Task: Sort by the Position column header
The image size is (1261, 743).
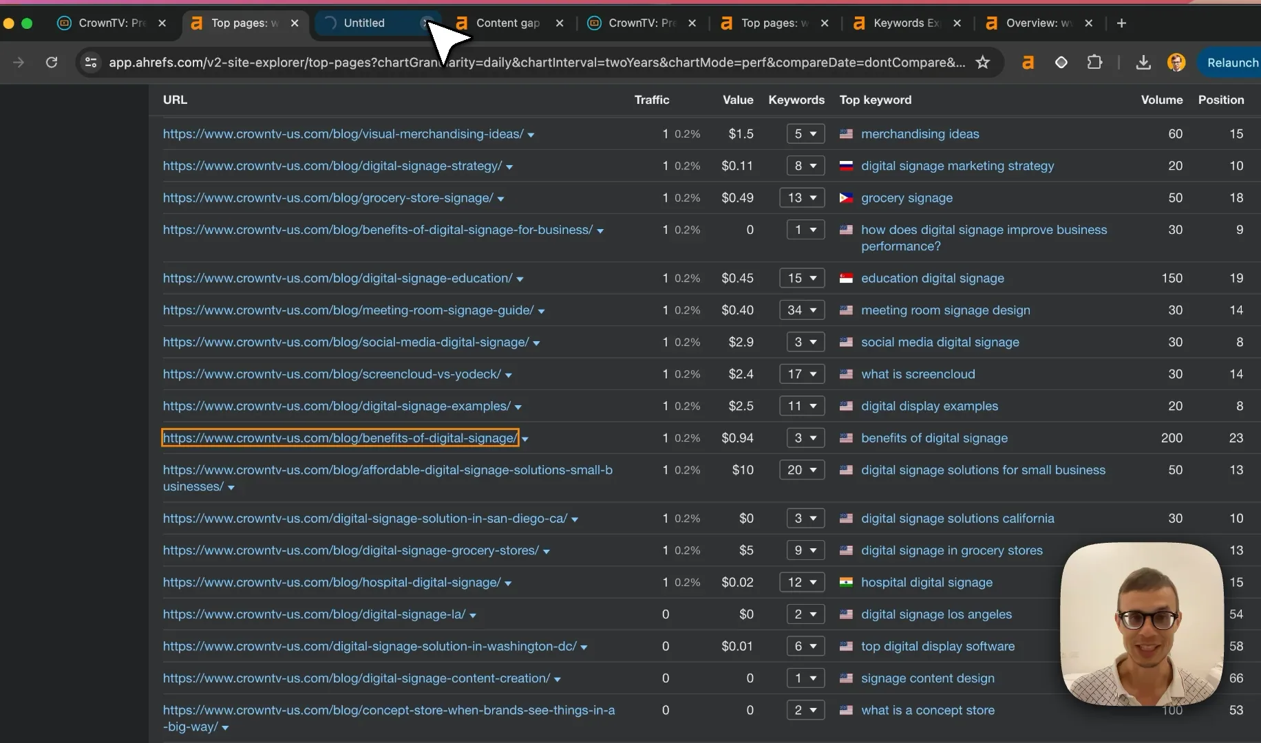Action: pyautogui.click(x=1220, y=100)
